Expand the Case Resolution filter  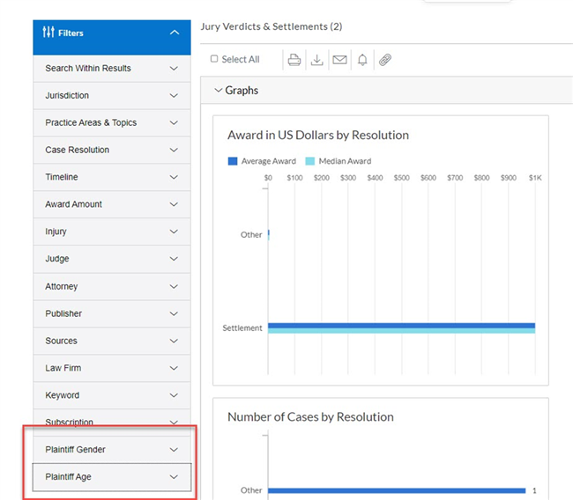coord(112,150)
